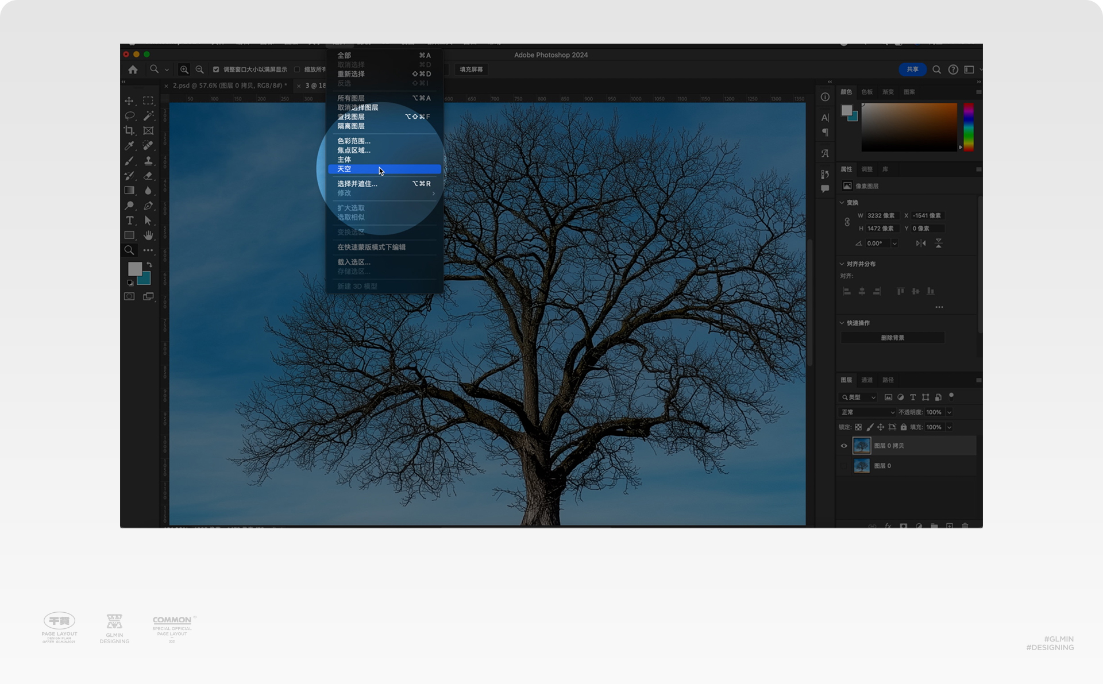The image size is (1103, 684).
Task: Select the Horizontal Type tool
Action: (x=129, y=221)
